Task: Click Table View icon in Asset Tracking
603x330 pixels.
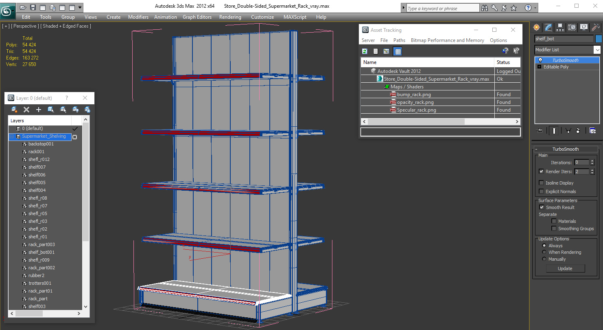Action: click(x=398, y=51)
